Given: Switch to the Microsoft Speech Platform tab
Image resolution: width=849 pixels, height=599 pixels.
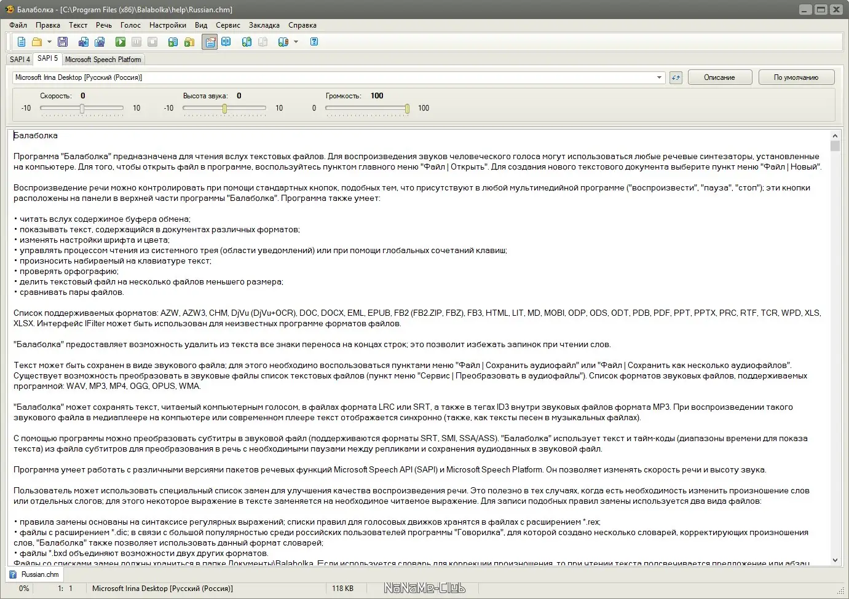Looking at the screenshot, I should click(x=103, y=60).
